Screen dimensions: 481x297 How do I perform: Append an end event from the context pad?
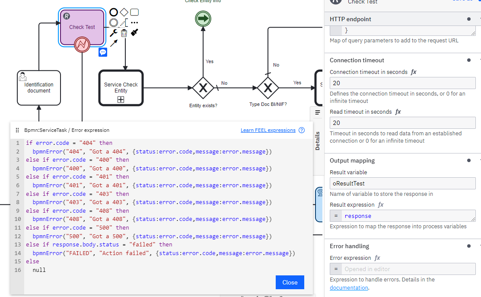coord(114,12)
